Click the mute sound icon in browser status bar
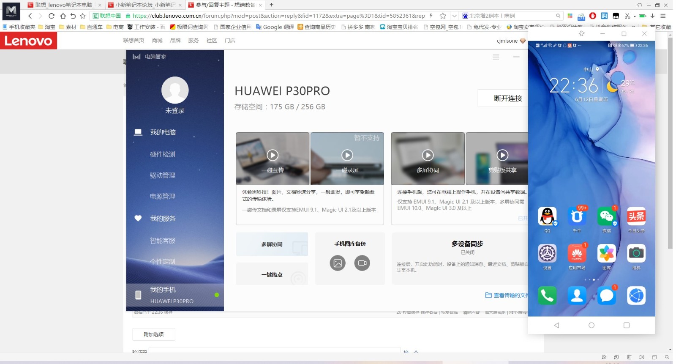Image resolution: width=676 pixels, height=364 pixels. 641,357
